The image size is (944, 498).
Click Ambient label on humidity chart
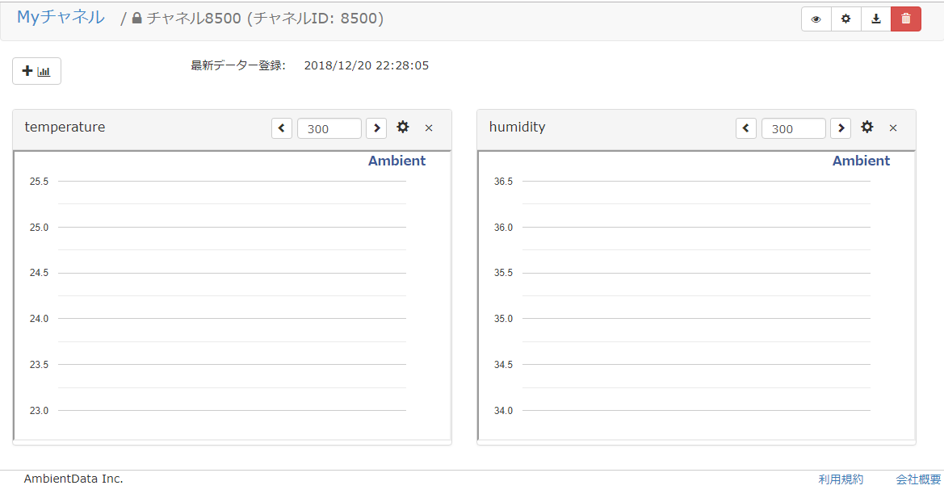pyautogui.click(x=861, y=161)
